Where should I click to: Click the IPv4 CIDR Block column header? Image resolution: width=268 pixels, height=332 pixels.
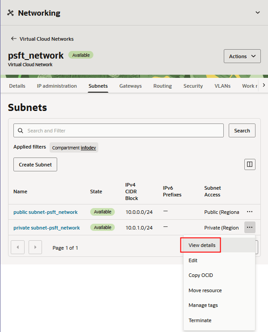click(x=131, y=192)
